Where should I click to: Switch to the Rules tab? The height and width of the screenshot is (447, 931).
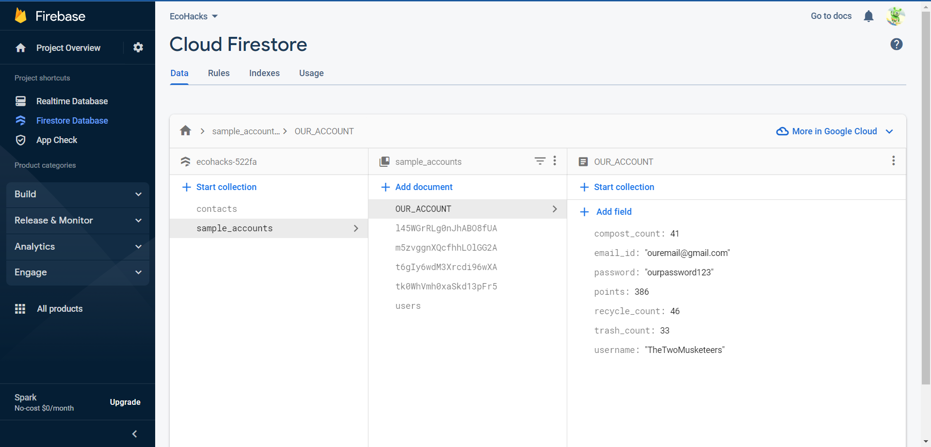(x=219, y=73)
